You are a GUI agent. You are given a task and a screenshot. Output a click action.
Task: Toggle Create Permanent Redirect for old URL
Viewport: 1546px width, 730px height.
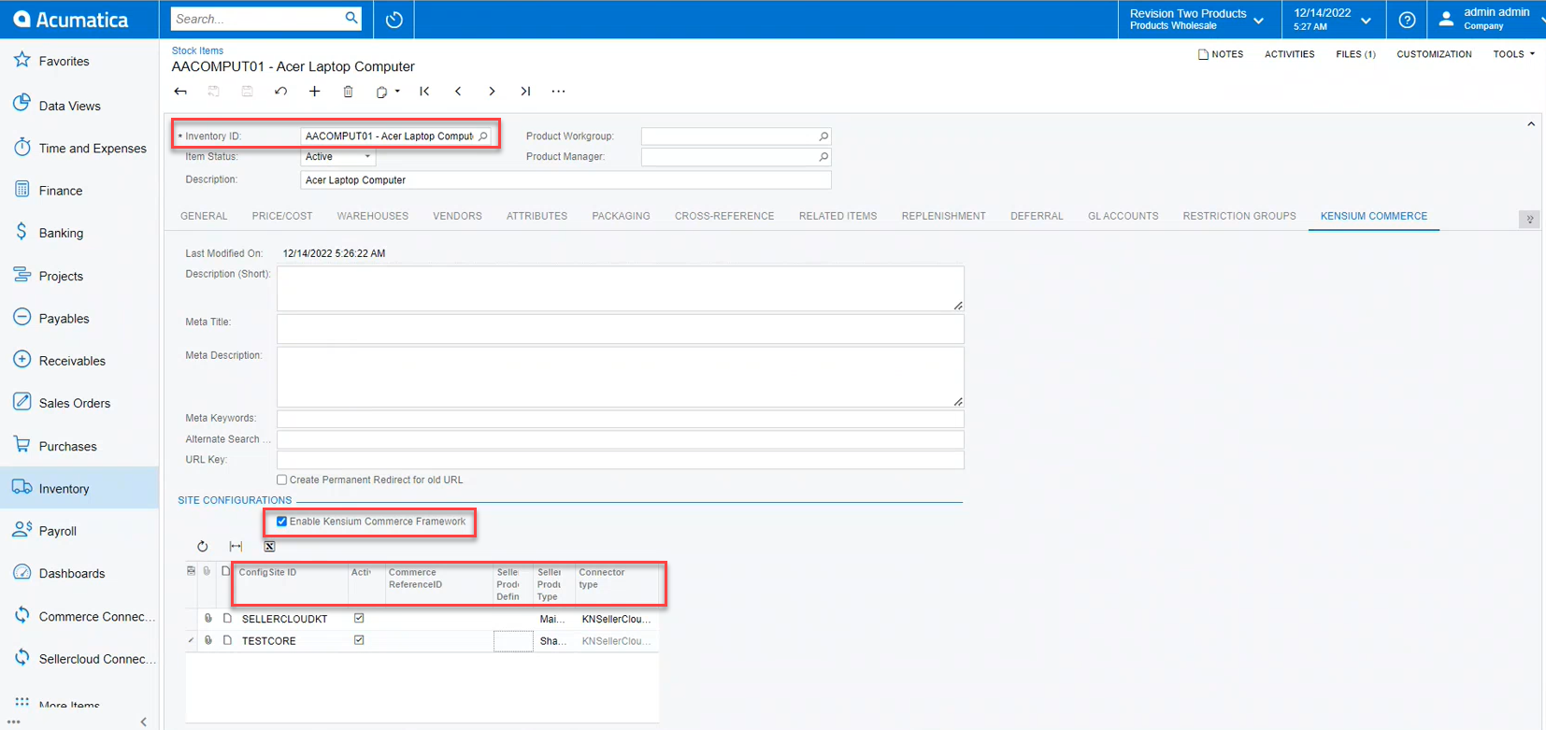(281, 480)
